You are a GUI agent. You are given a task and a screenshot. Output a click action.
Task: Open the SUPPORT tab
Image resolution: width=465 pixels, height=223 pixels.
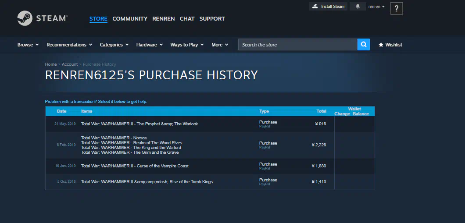pos(212,19)
